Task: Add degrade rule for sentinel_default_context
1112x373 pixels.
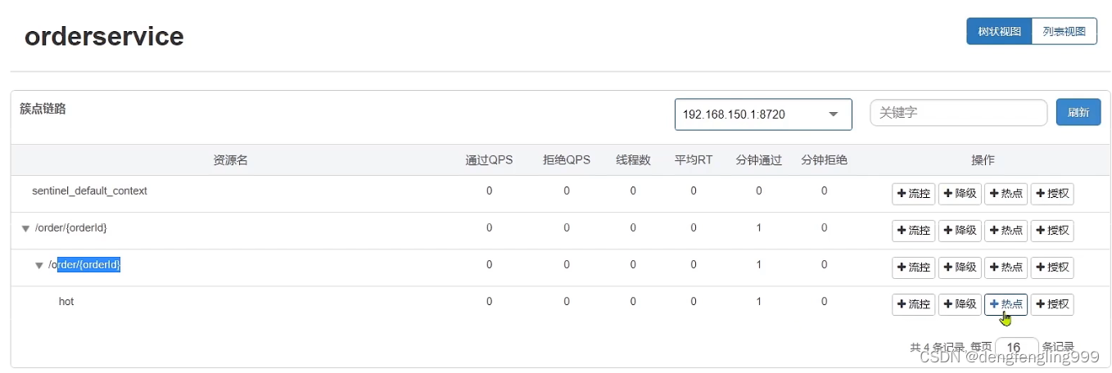Action: click(x=960, y=194)
